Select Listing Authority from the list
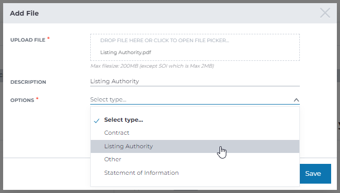340x193 pixels. point(195,146)
